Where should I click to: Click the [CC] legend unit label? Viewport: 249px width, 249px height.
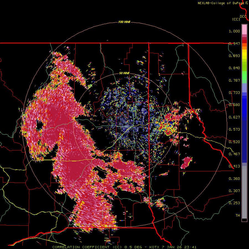point(236,19)
